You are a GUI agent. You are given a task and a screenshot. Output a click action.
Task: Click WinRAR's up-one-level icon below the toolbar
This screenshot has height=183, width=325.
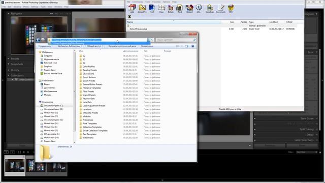(x=129, y=17)
